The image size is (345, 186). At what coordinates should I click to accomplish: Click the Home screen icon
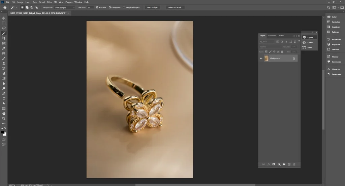(x=5, y=7)
